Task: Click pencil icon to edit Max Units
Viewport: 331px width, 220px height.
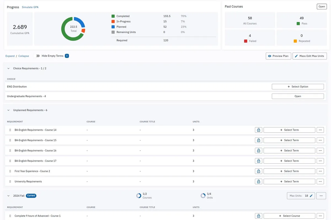Action: tap(311, 196)
